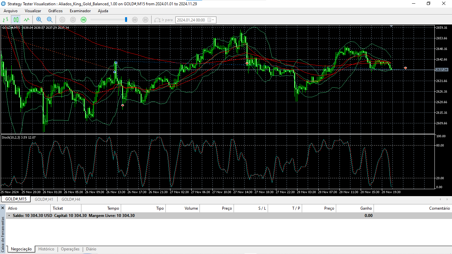Viewport: 452px width, 254px height.
Task: Sort by Ticket column header
Action: click(x=66, y=208)
